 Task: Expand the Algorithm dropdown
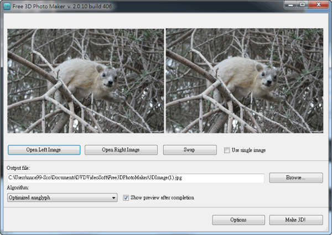[62, 197]
